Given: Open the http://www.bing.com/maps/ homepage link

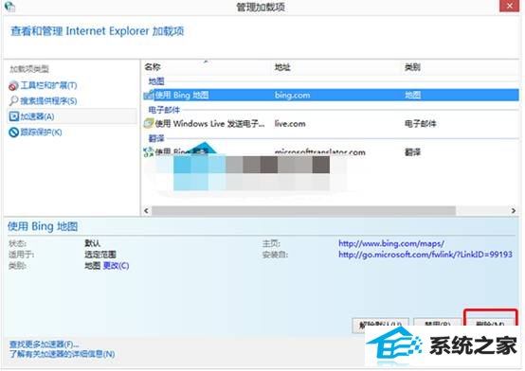Looking at the screenshot, I should point(391,243).
